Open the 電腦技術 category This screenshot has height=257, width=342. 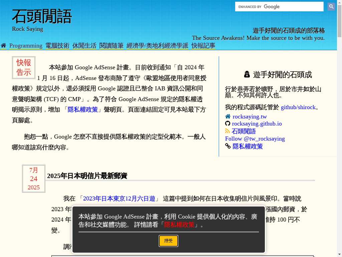pyautogui.click(x=57, y=46)
